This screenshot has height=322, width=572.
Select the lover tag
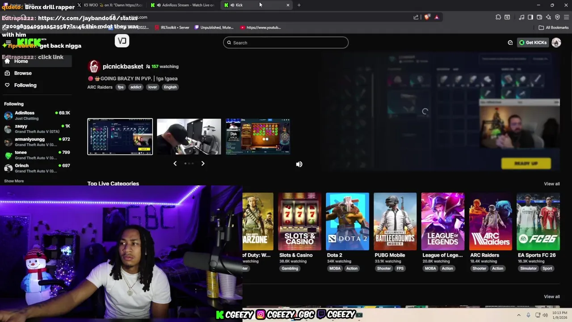[152, 87]
